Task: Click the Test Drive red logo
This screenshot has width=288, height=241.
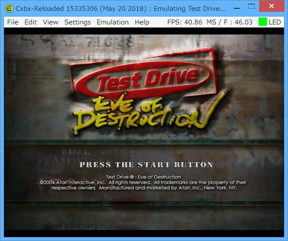Action: (144, 73)
